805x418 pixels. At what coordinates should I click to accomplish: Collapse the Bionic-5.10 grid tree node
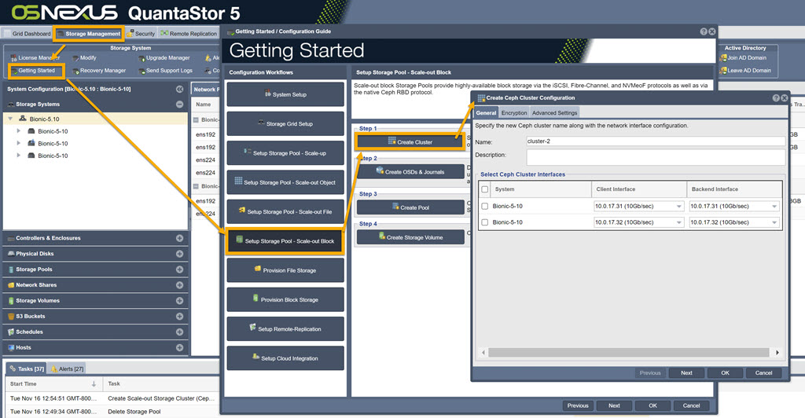pos(10,119)
